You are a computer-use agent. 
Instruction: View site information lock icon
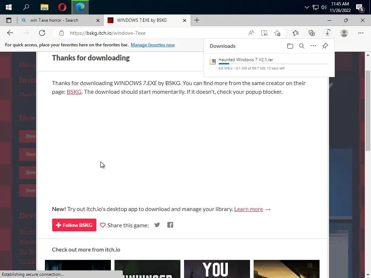tap(62, 33)
